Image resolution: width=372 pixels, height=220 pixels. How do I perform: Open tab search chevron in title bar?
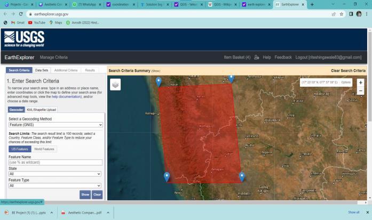tap(333, 4)
